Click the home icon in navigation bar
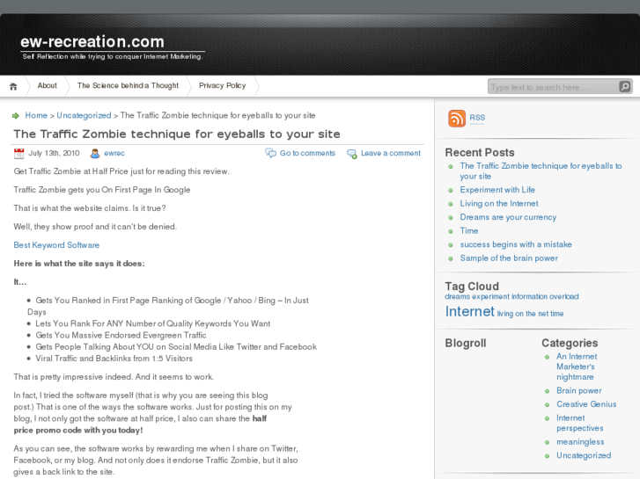Viewport: 640px width, 479px height. tap(13, 86)
